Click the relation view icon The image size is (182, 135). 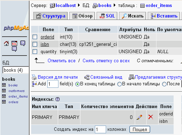pos(87,77)
